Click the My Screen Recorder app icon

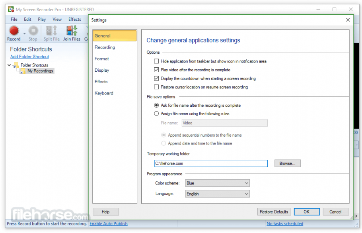[11, 9]
